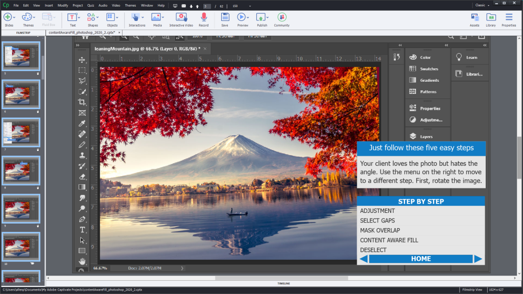Viewport: 523px width, 294px height.
Task: Expand the Timeline panel bar
Action: tap(283, 283)
